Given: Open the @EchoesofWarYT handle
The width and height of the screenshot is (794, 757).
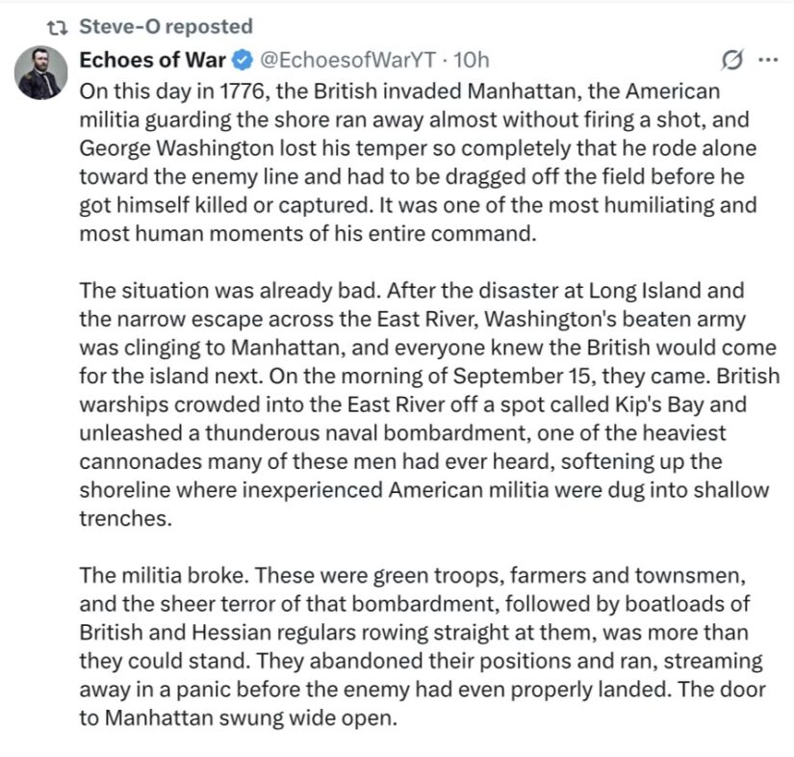Looking at the screenshot, I should tap(347, 61).
